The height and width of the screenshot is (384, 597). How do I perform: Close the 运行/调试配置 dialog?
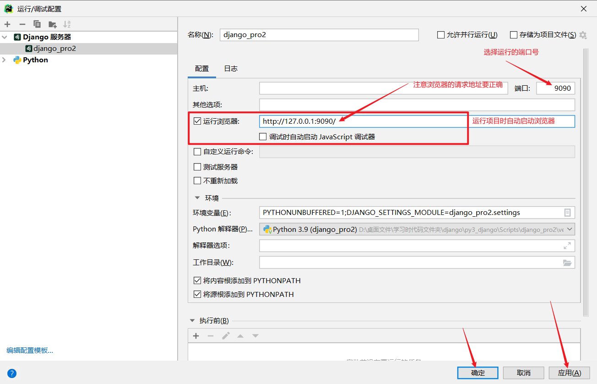pyautogui.click(x=583, y=9)
